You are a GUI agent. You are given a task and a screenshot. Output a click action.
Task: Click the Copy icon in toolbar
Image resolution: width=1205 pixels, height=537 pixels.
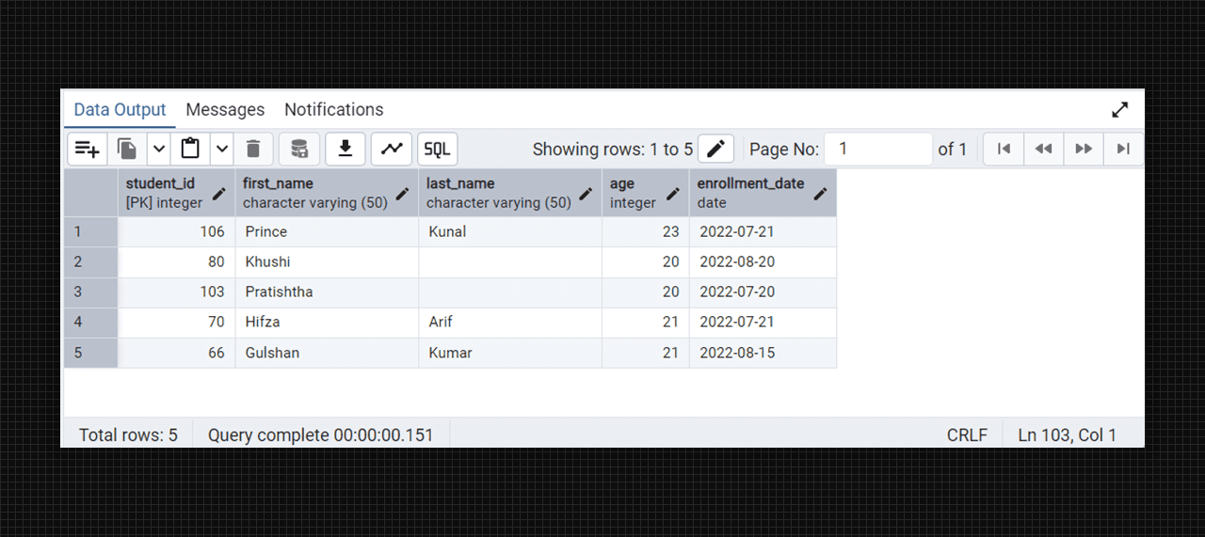click(x=127, y=149)
